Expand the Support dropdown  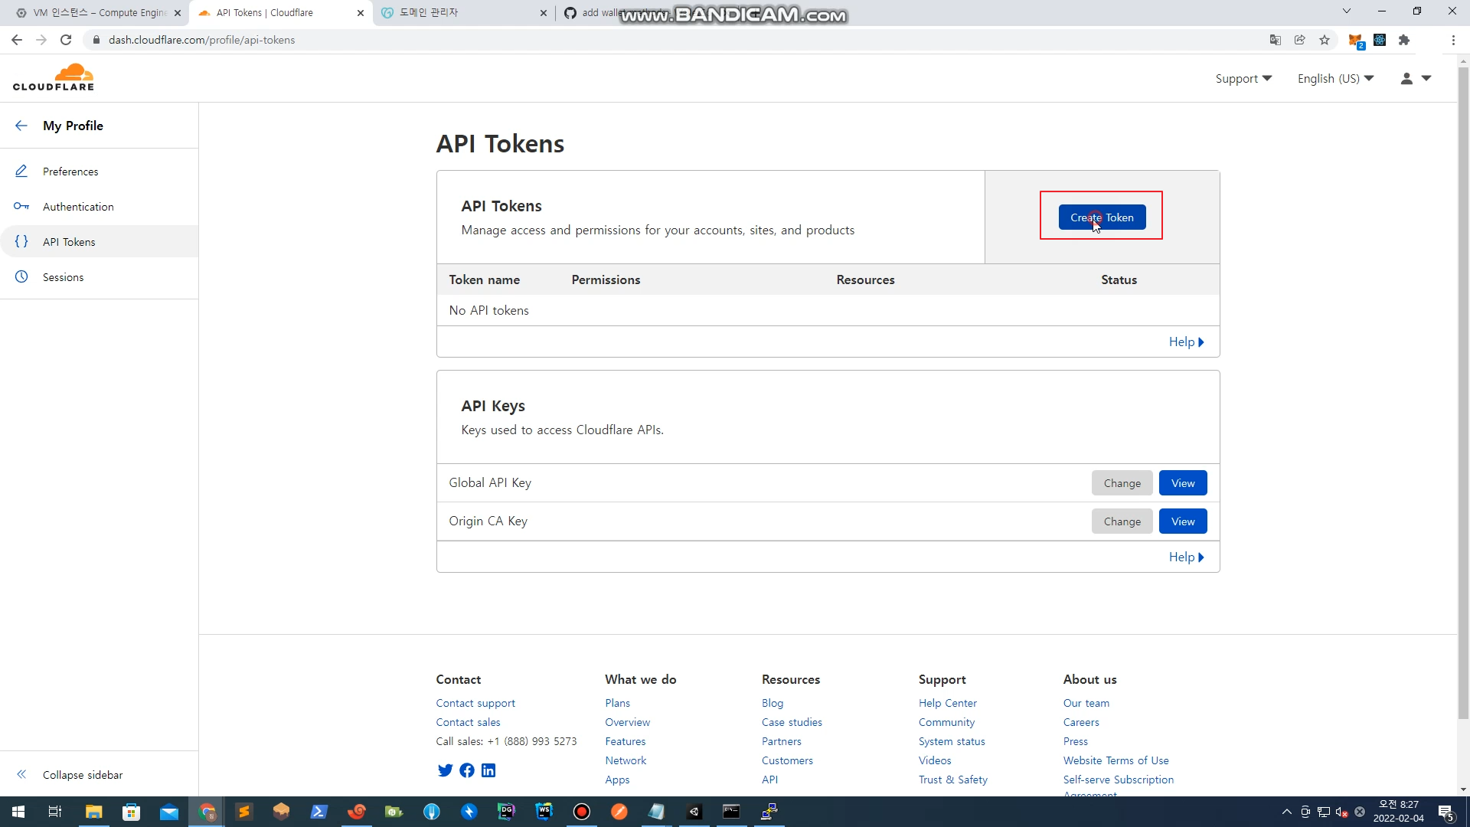pos(1243,78)
